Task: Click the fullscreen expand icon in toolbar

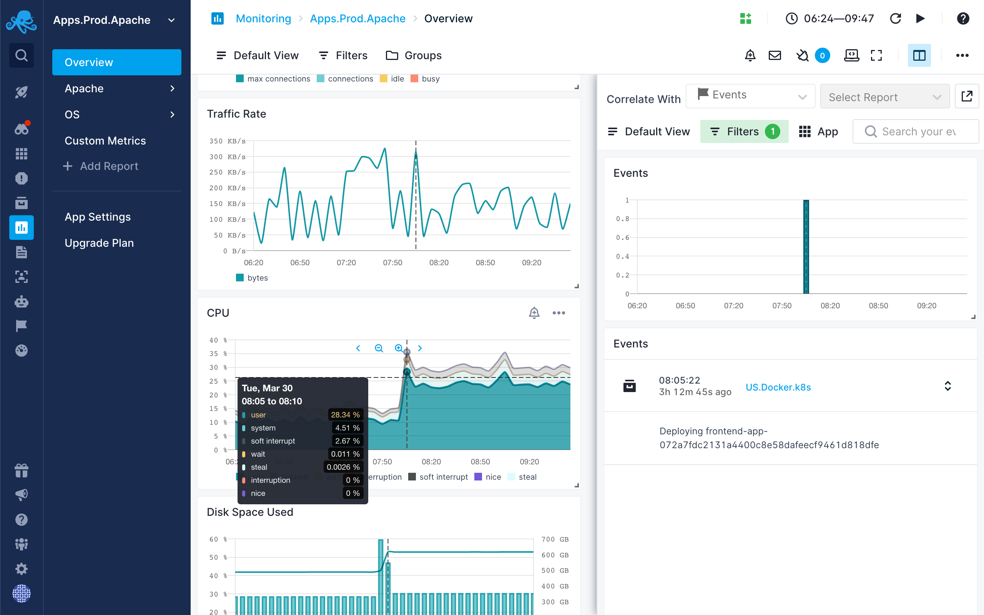Action: pyautogui.click(x=877, y=56)
